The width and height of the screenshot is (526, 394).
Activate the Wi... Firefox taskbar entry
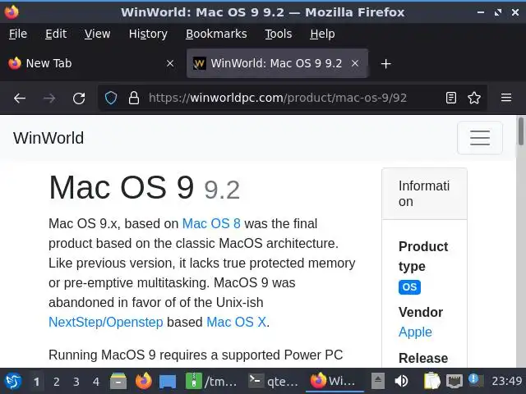tap(335, 381)
